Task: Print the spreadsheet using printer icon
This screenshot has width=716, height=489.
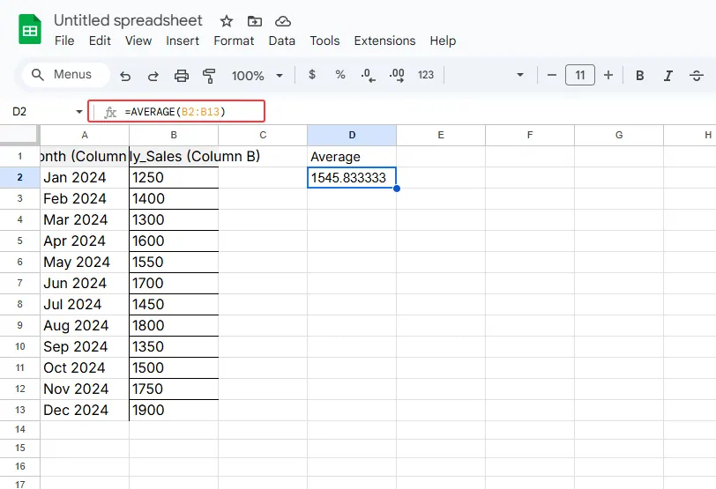Action: (x=182, y=76)
